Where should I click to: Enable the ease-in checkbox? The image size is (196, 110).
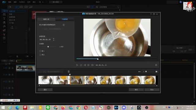(x=40, y=51)
